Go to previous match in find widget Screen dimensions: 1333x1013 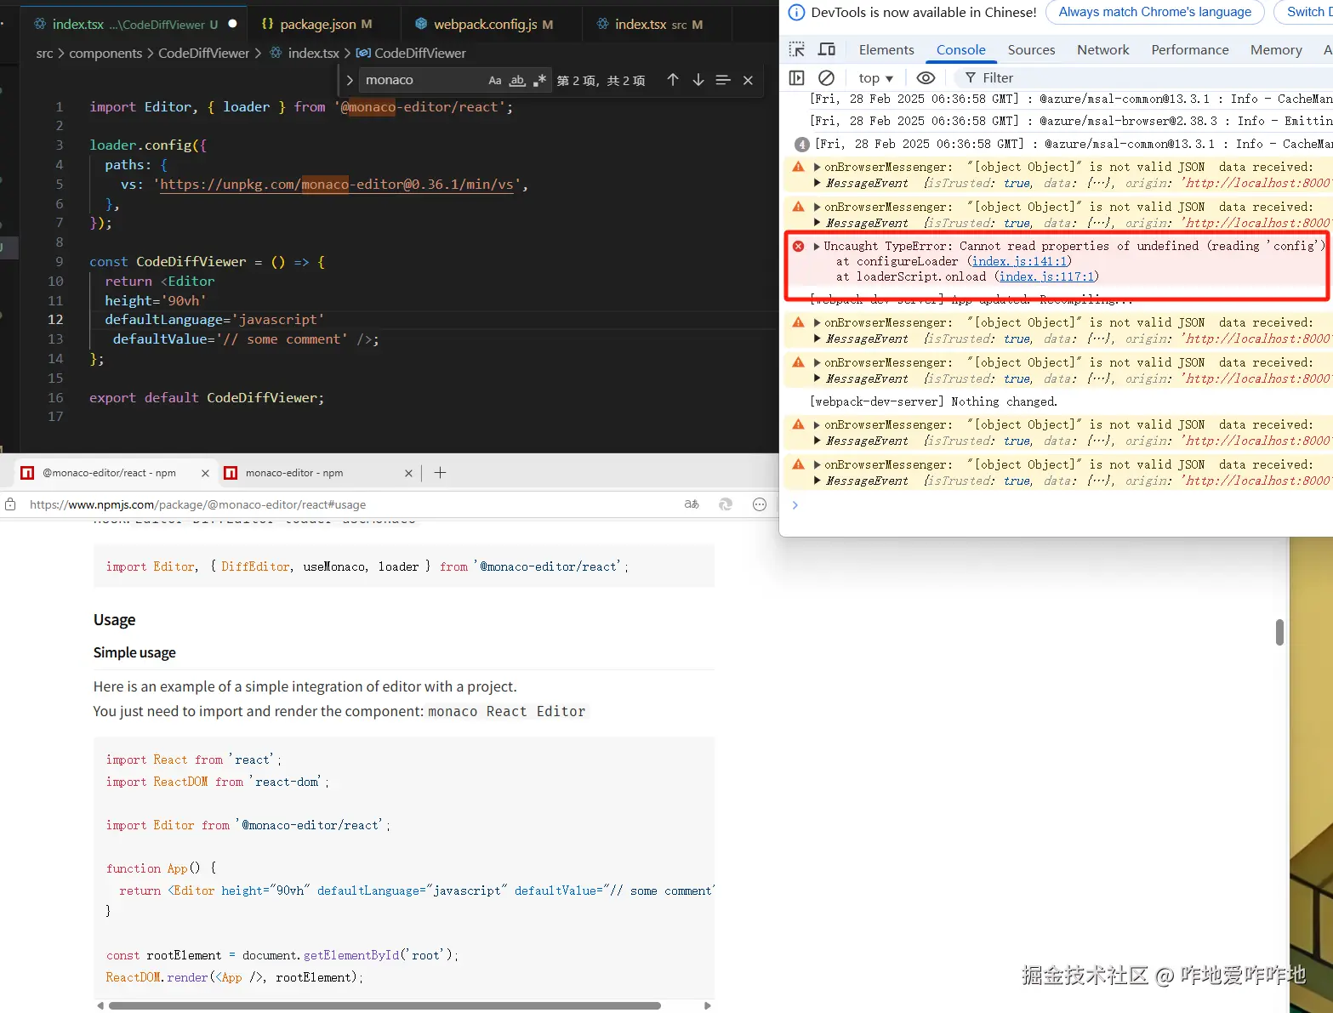672,80
